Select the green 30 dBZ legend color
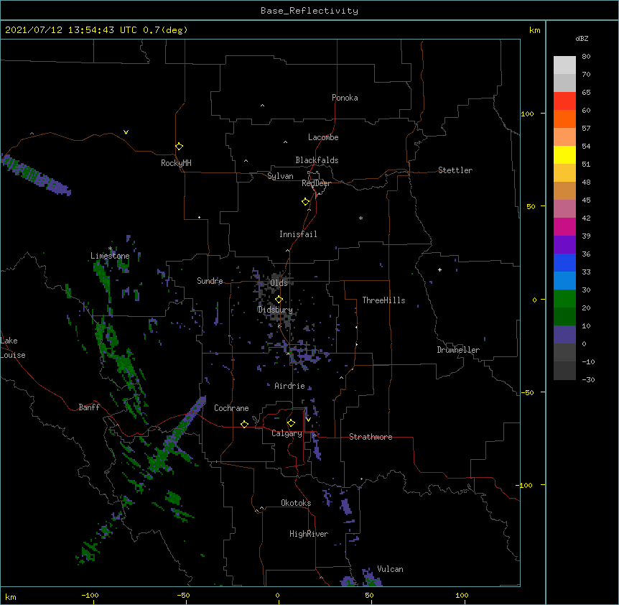The width and height of the screenshot is (619, 605). click(564, 299)
